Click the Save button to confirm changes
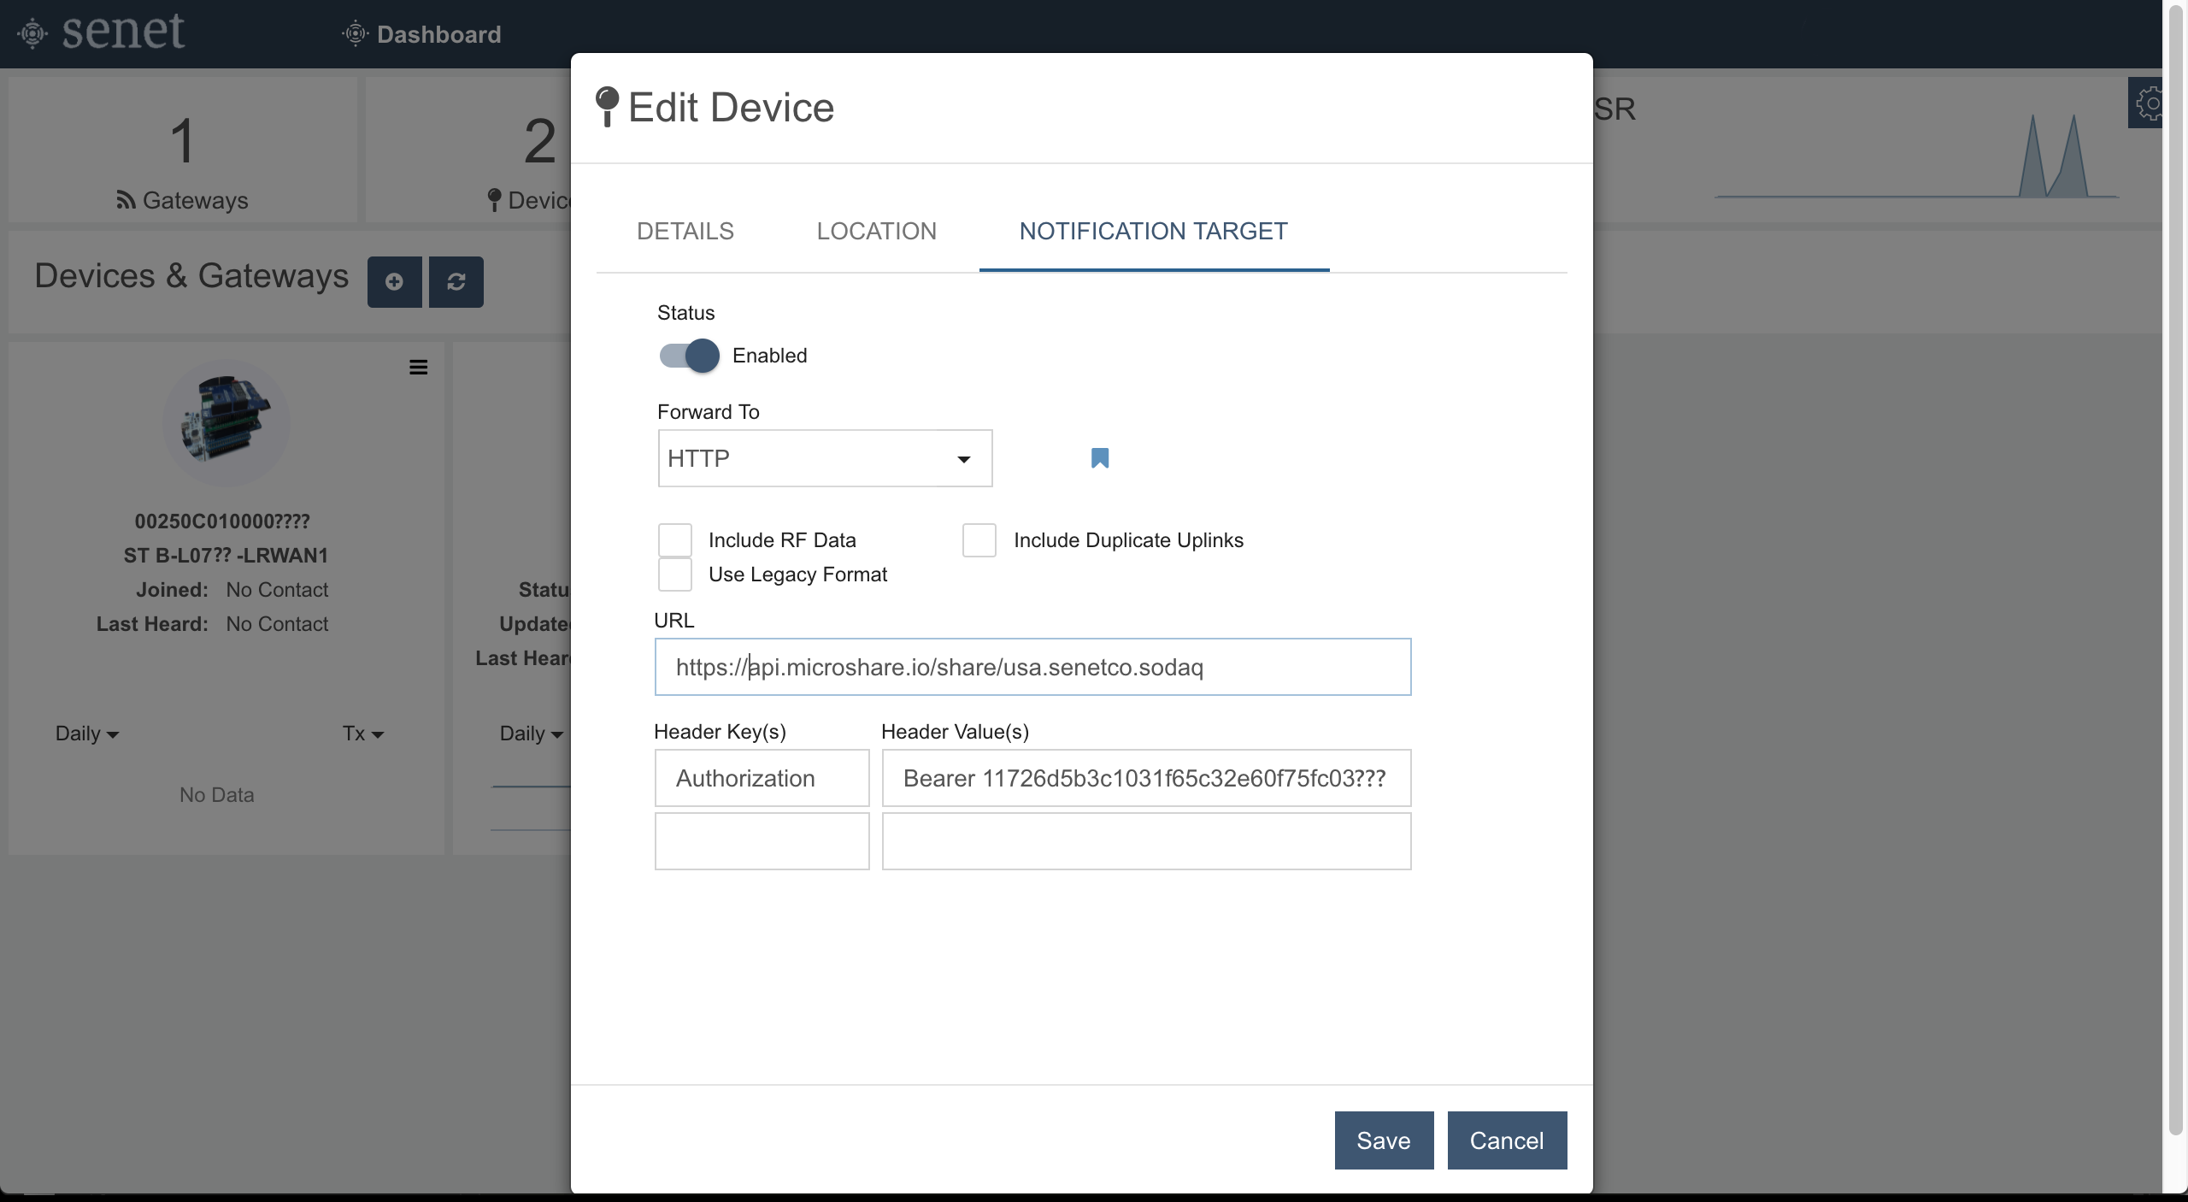Screen dimensions: 2188x1202 1383,1140
